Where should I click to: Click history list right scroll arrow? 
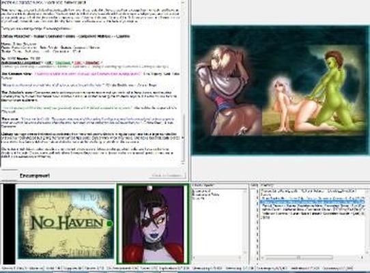(x=362, y=257)
